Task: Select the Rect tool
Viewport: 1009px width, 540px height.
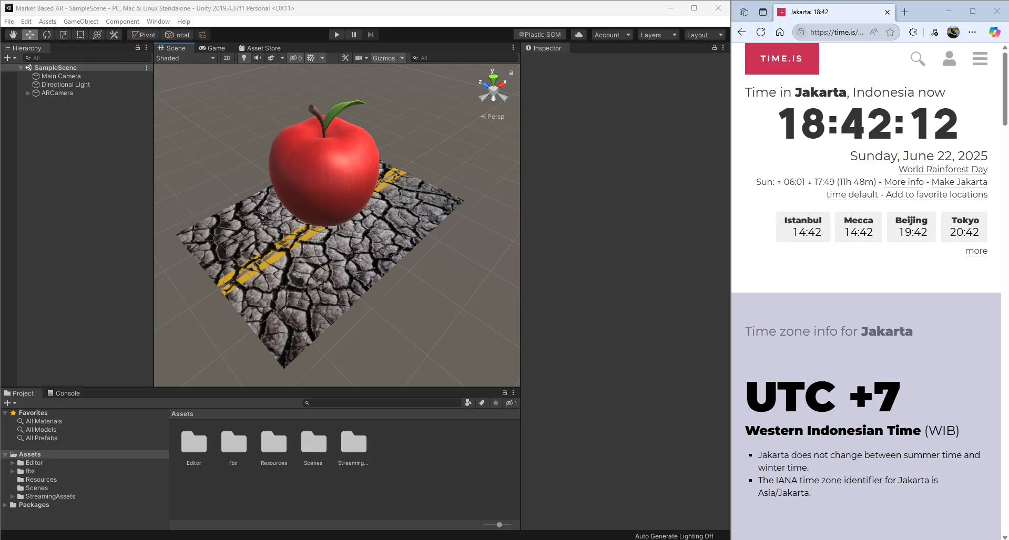Action: 80,35
